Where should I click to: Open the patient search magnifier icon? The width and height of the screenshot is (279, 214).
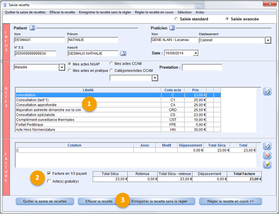tap(32, 28)
